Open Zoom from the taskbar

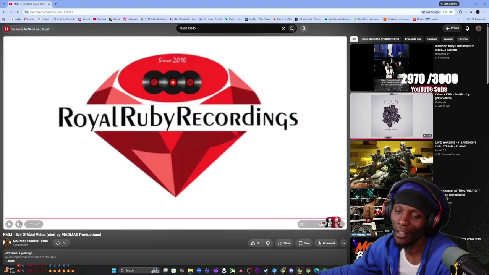[x=199, y=270]
